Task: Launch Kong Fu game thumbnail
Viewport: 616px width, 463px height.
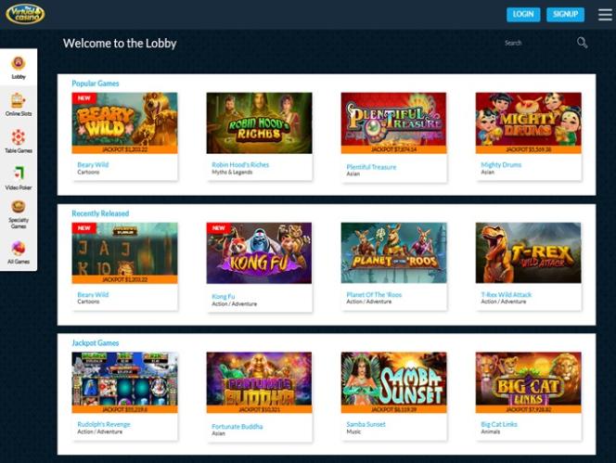Action: coord(259,253)
